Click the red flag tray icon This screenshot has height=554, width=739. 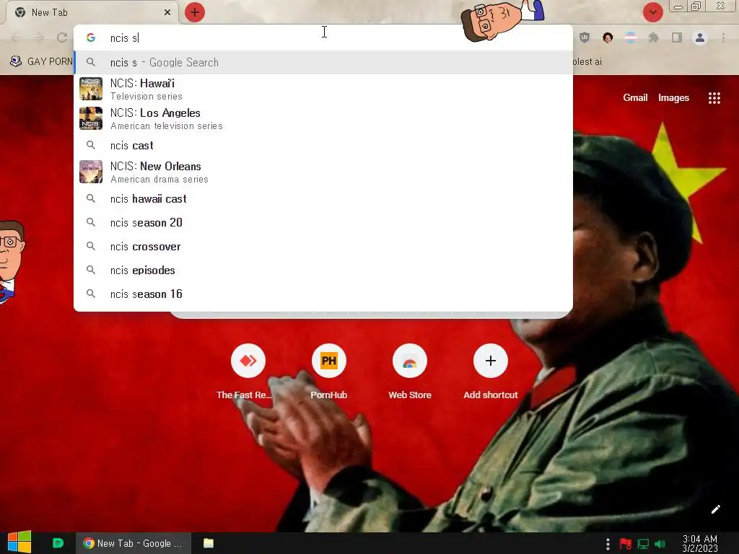[x=626, y=544]
